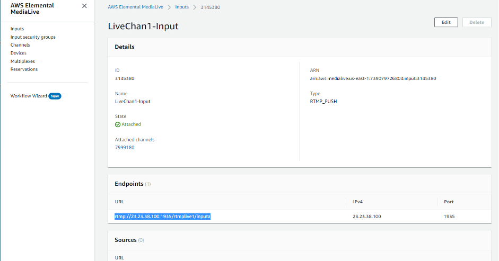Click the LiveChan1-Input page title
This screenshot has height=261, width=499.
tap(143, 26)
